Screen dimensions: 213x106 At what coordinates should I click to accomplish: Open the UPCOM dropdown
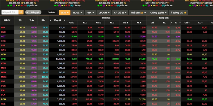tap(104, 13)
